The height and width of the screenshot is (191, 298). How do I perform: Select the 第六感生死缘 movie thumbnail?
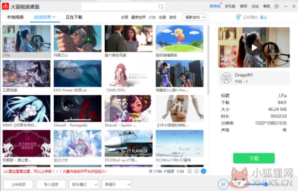[129, 38]
